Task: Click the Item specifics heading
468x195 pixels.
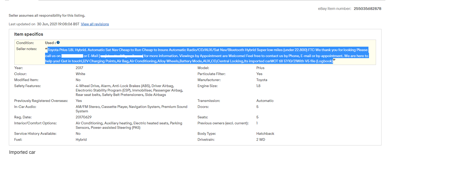Action: point(29,34)
